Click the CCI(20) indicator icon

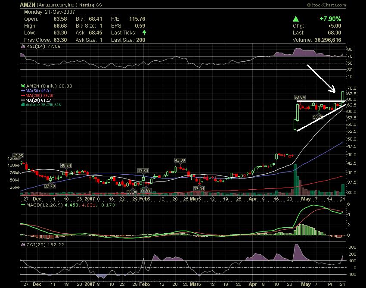23,244
